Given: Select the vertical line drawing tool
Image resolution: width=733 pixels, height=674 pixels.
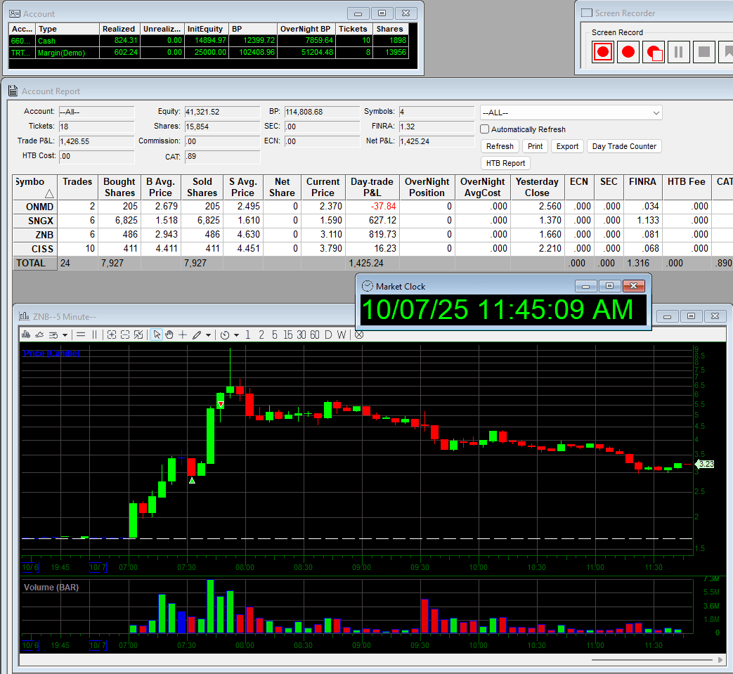Looking at the screenshot, I should click(x=94, y=335).
